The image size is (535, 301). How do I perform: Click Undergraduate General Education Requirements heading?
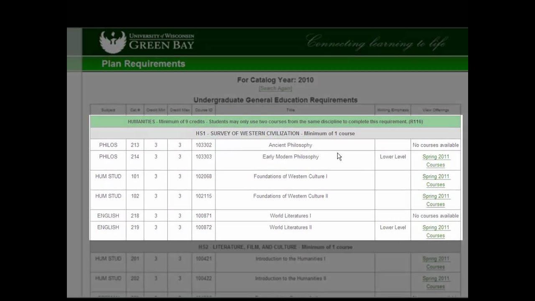tap(275, 100)
